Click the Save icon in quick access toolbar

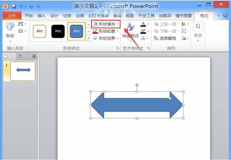[x=14, y=6]
